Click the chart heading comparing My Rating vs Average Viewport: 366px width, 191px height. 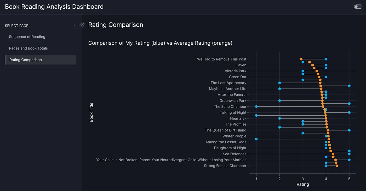[161, 43]
